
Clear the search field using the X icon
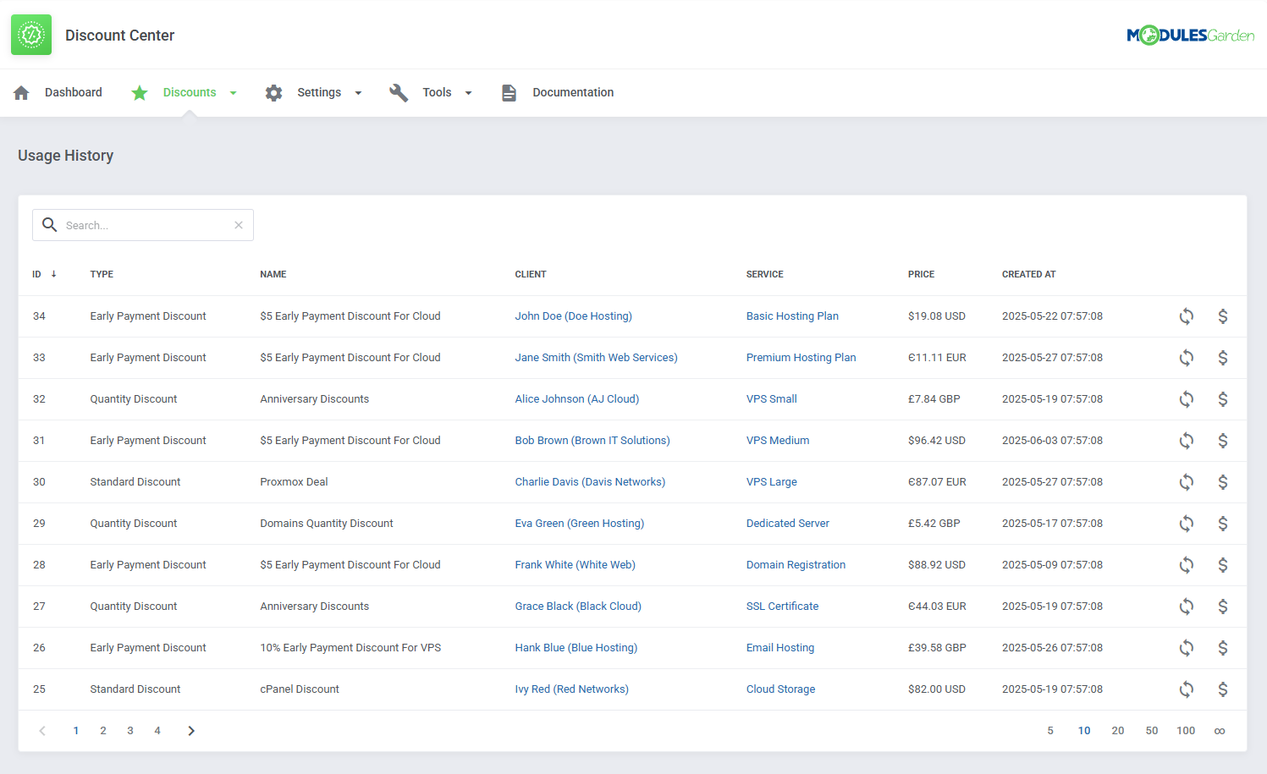(x=238, y=225)
